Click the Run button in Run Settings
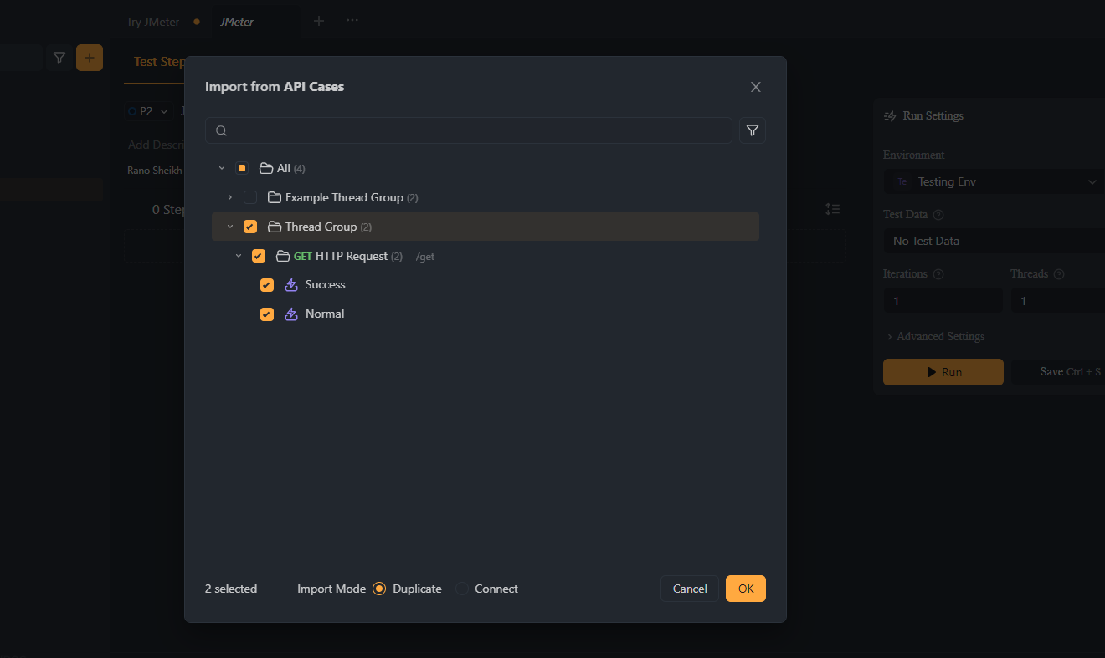Viewport: 1105px width, 658px height. [x=943, y=372]
